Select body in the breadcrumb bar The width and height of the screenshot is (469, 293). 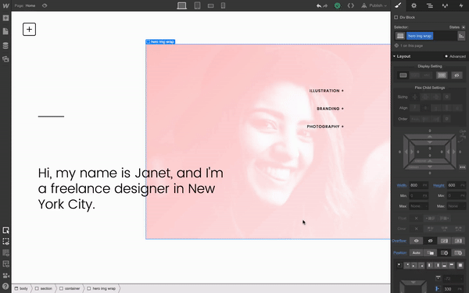(21, 288)
